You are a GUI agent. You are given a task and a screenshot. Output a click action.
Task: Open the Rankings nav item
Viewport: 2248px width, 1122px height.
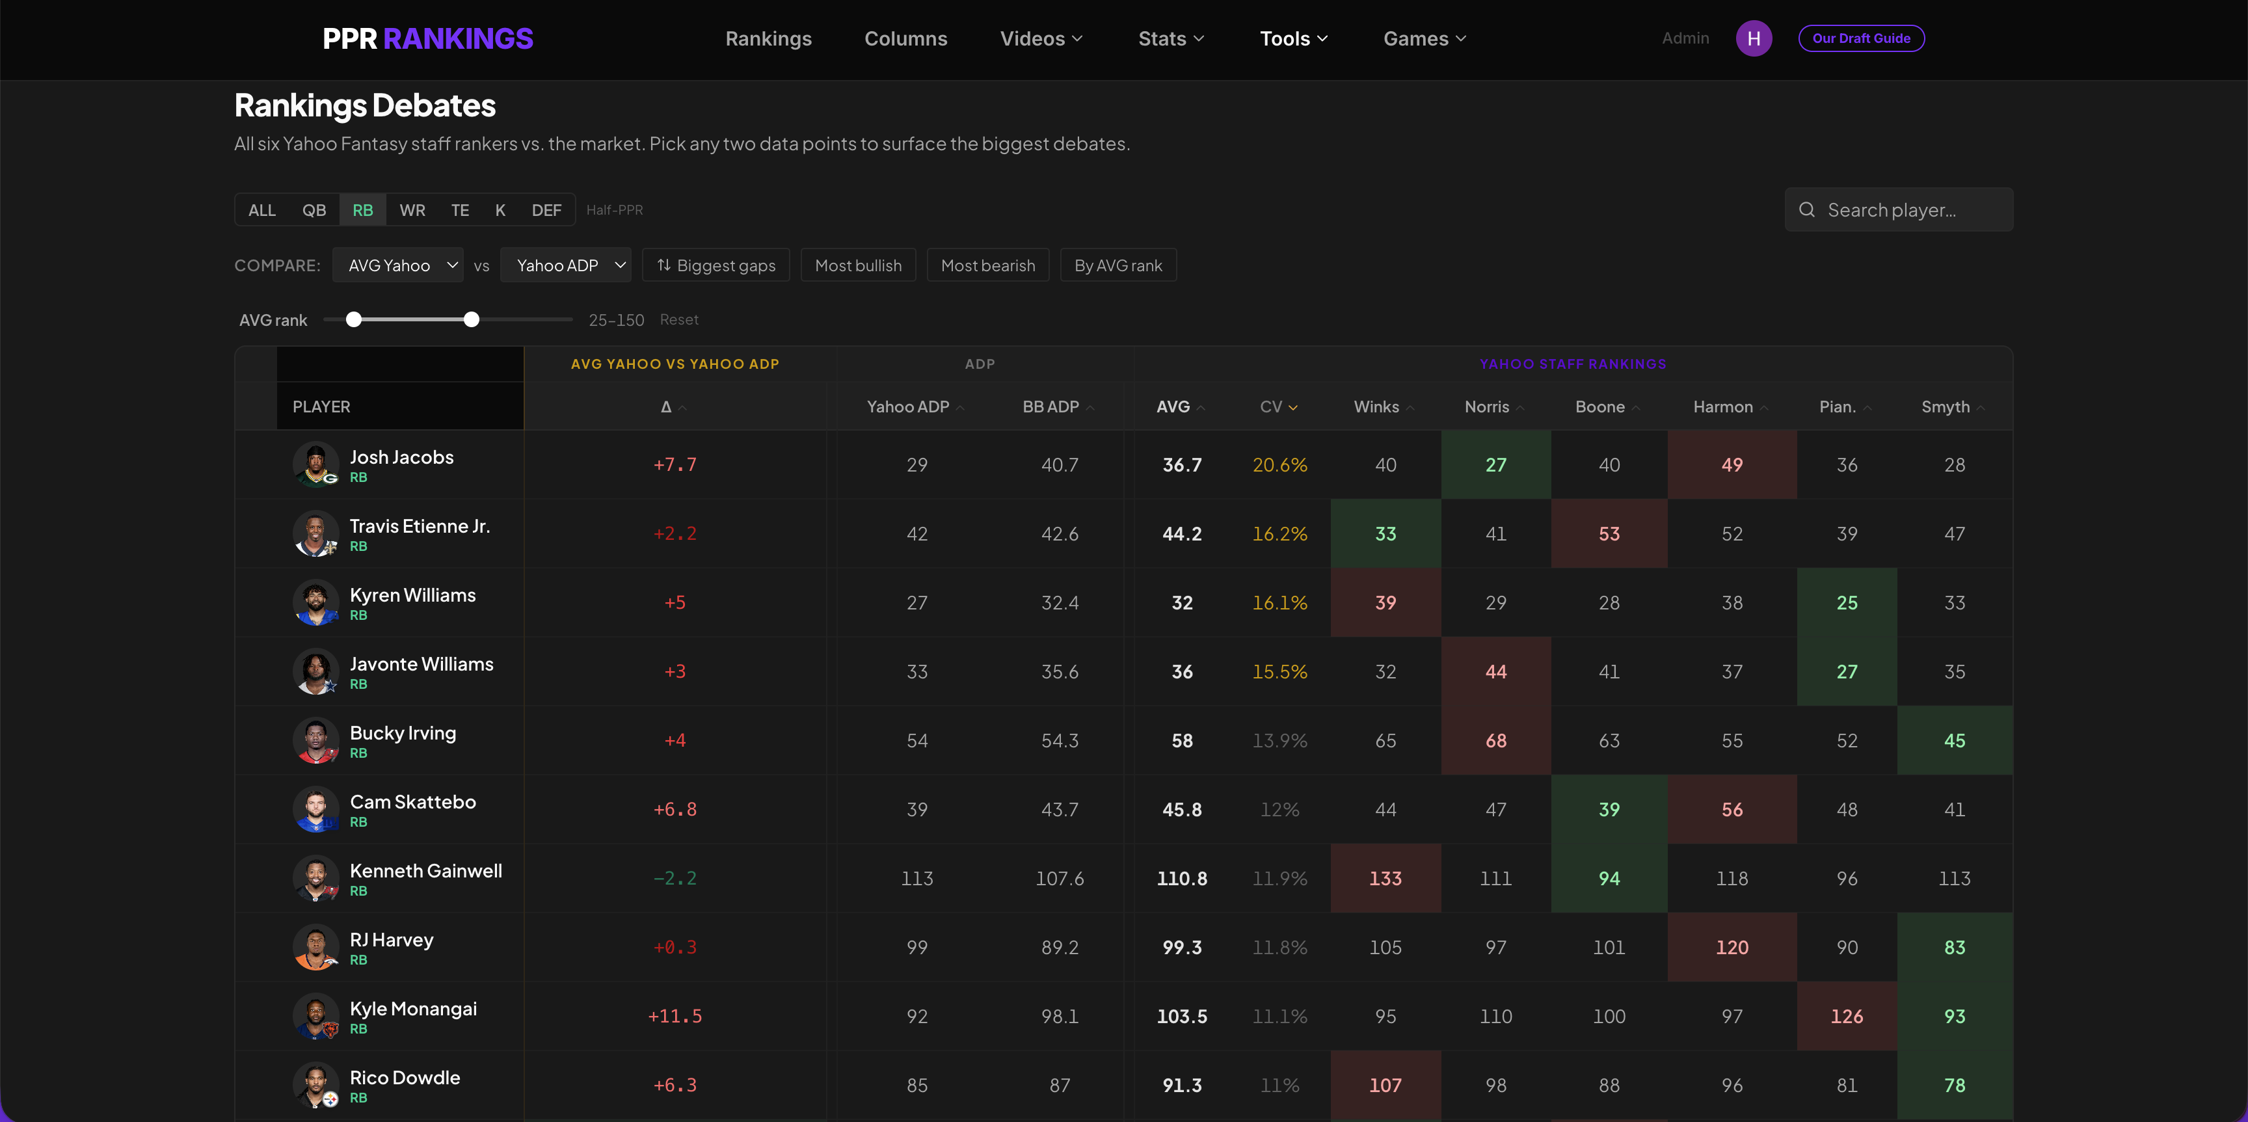[x=768, y=38]
